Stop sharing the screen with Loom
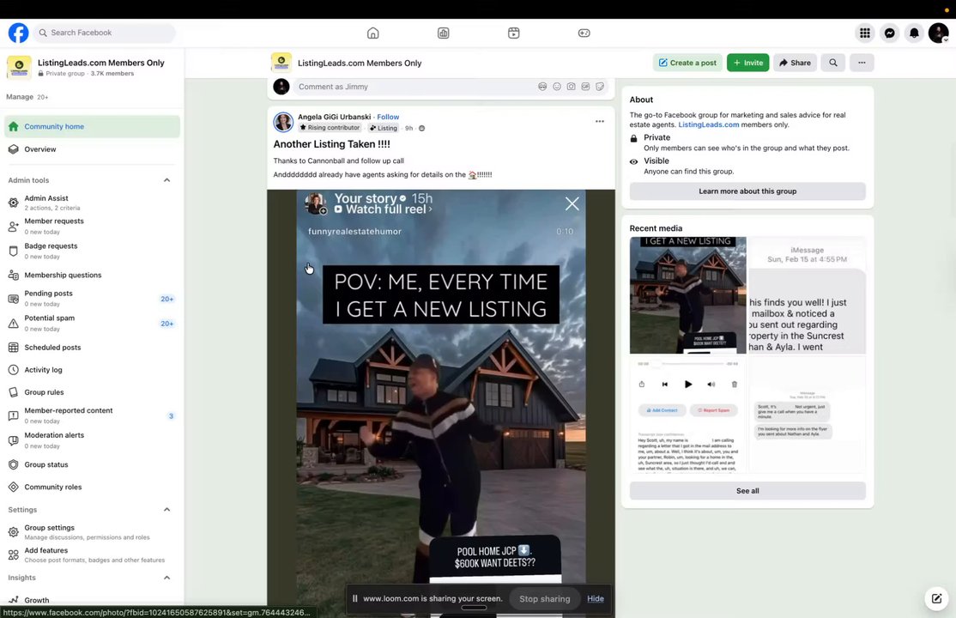 pos(544,599)
